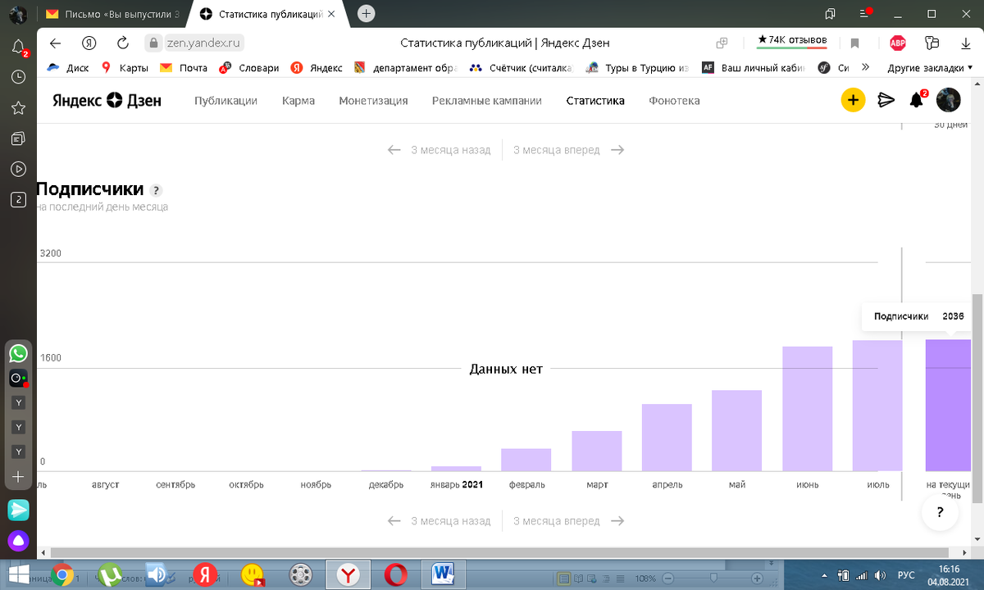Open the new tab plus button
The width and height of the screenshot is (984, 590).
click(x=367, y=13)
